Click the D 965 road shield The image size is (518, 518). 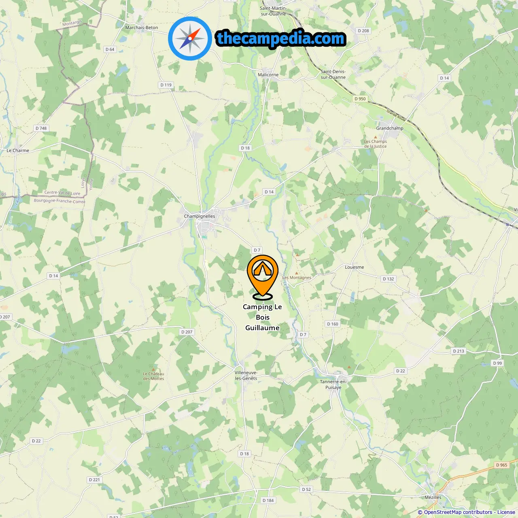[x=501, y=465]
